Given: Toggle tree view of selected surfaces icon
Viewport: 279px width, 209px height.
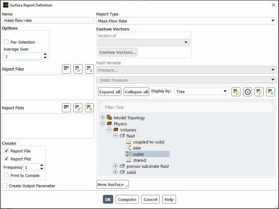Looking at the screenshot, I should coord(236,92).
